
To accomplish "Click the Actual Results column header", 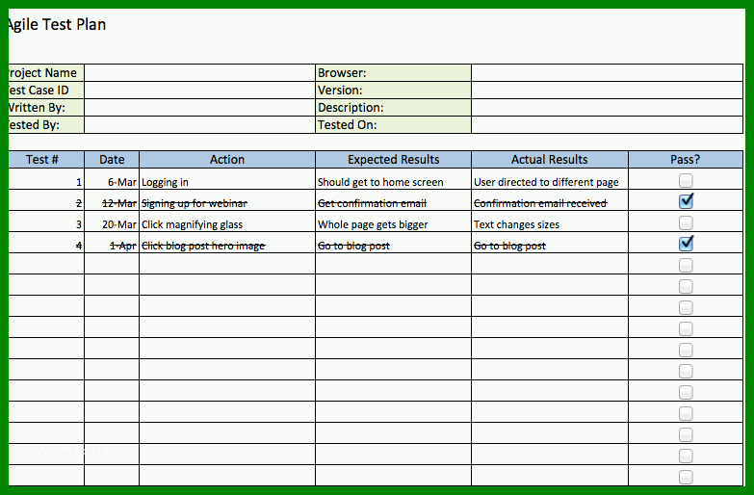I will 550,159.
